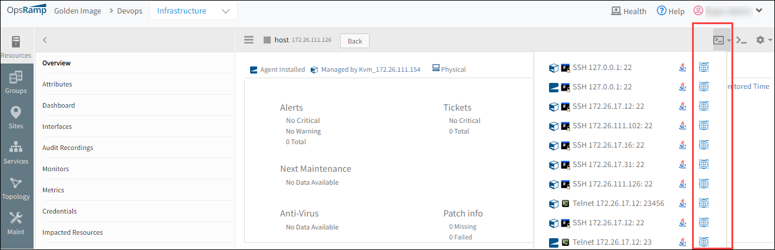Expand the user account dropdown arrow
The width and height of the screenshot is (775, 250).
[x=759, y=11]
